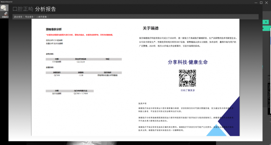Viewport: 271px width, 145px height.
Task: Maximize the WisdomViewer window
Action: pos(261,2)
